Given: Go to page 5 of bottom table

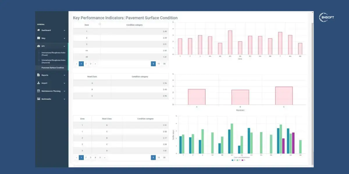Looking at the screenshot, I should (100, 157).
